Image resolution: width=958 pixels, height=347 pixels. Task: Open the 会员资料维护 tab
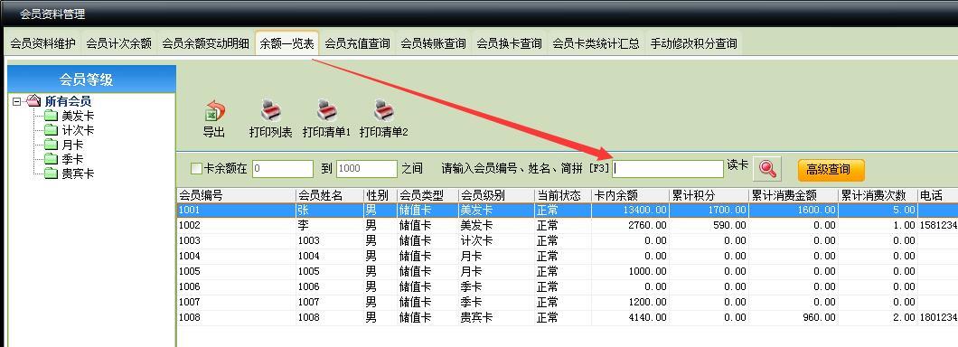tap(42, 43)
